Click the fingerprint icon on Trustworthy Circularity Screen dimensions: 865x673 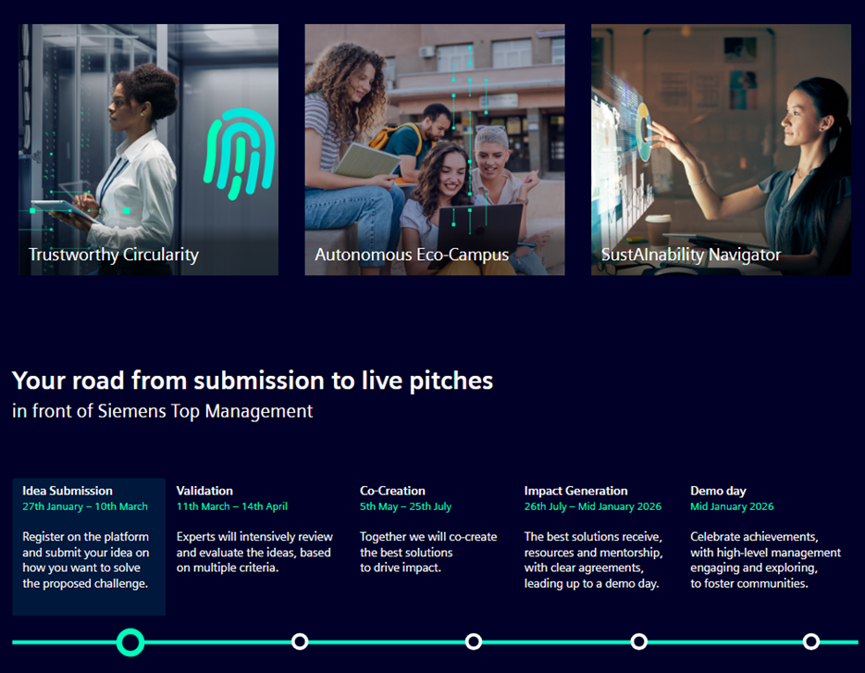(x=239, y=154)
